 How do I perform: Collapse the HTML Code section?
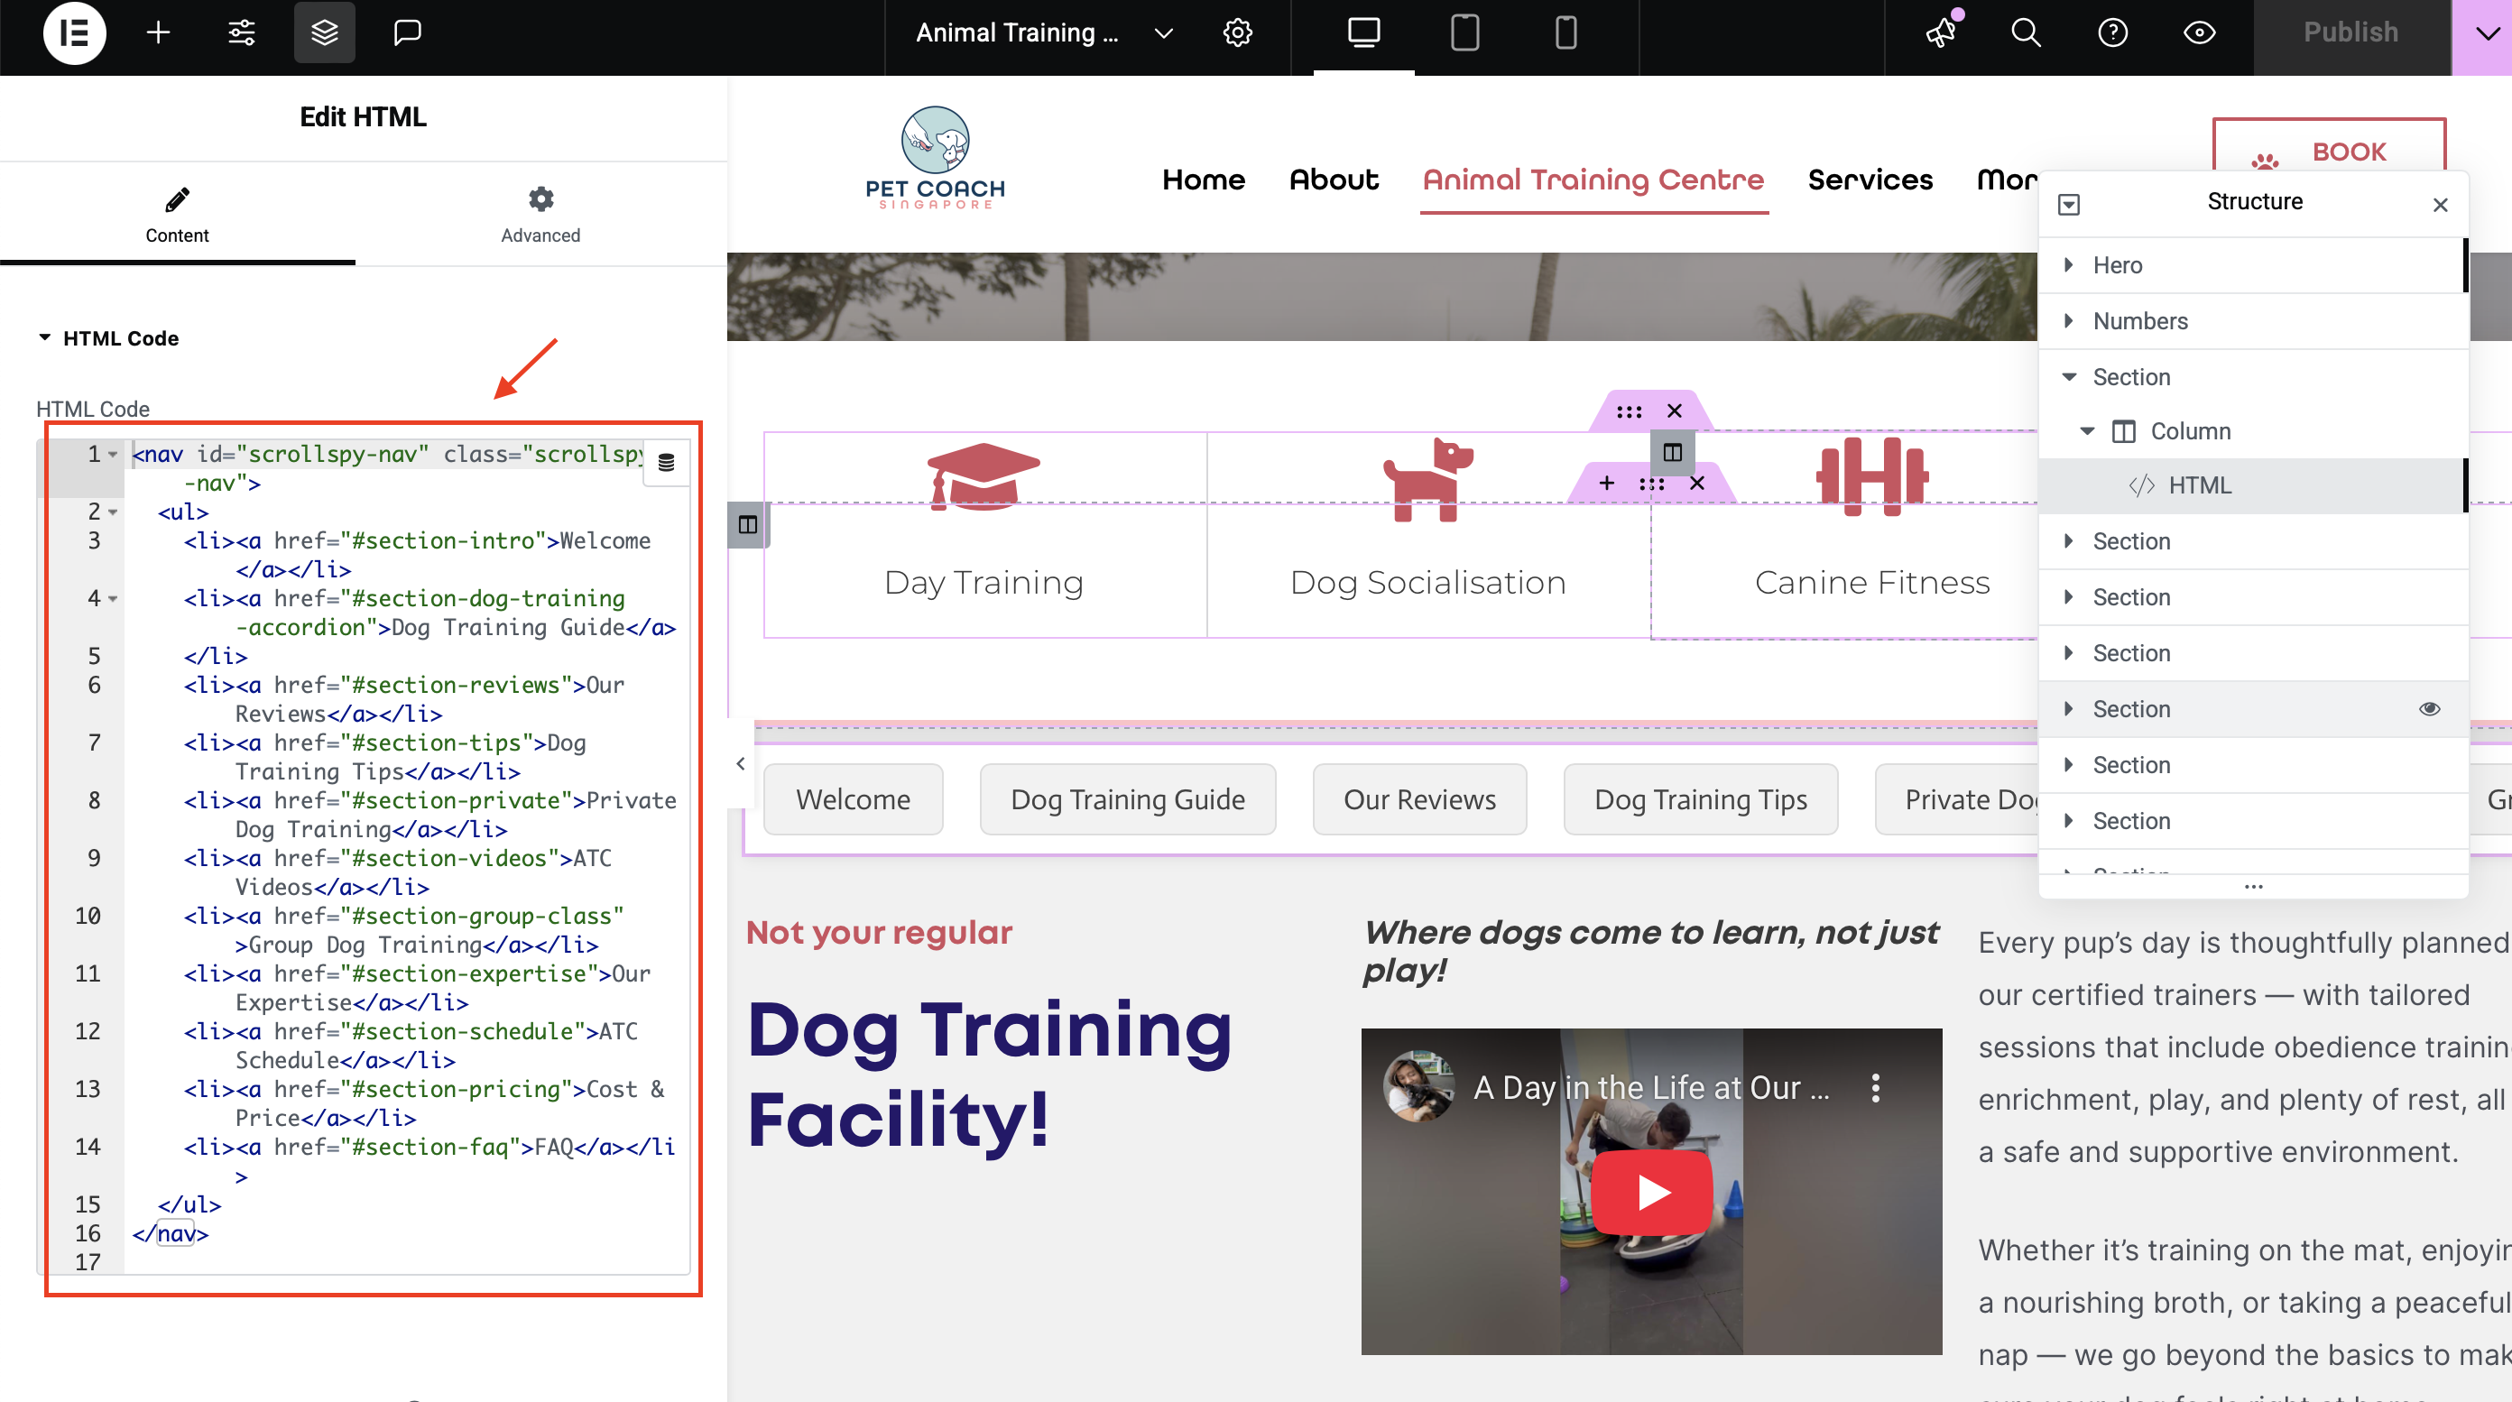click(x=45, y=337)
